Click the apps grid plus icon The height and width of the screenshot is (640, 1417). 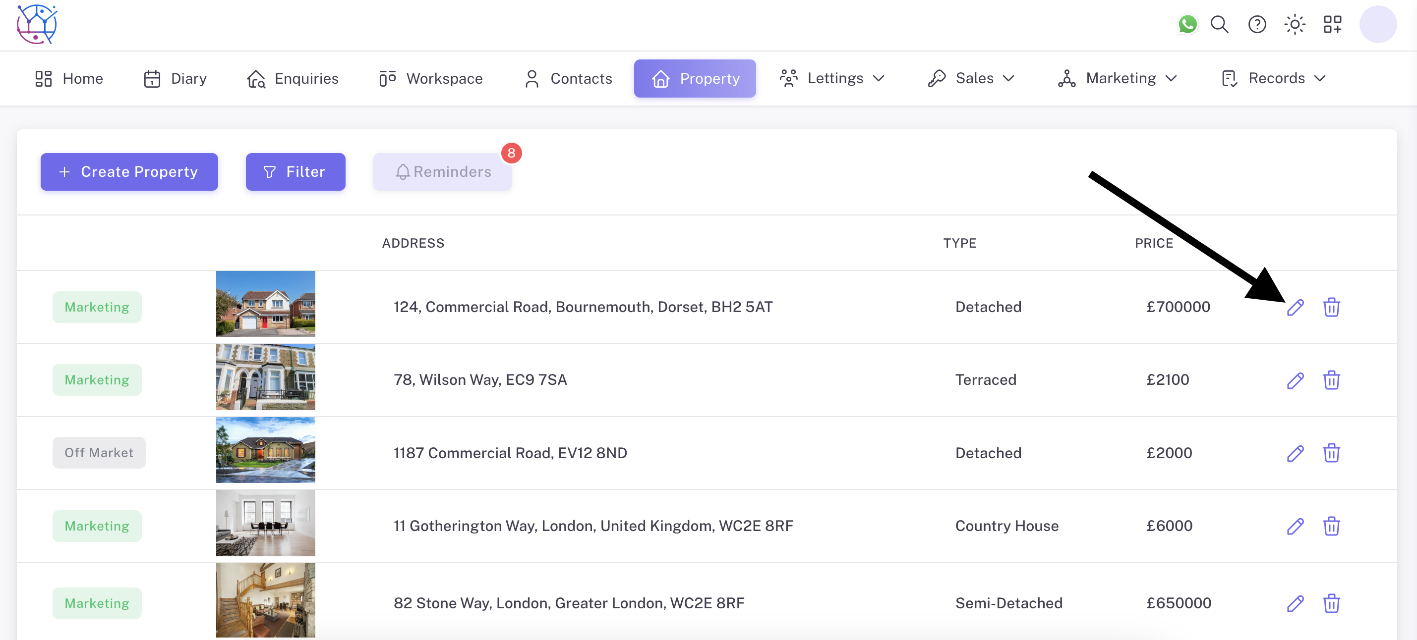click(x=1332, y=24)
